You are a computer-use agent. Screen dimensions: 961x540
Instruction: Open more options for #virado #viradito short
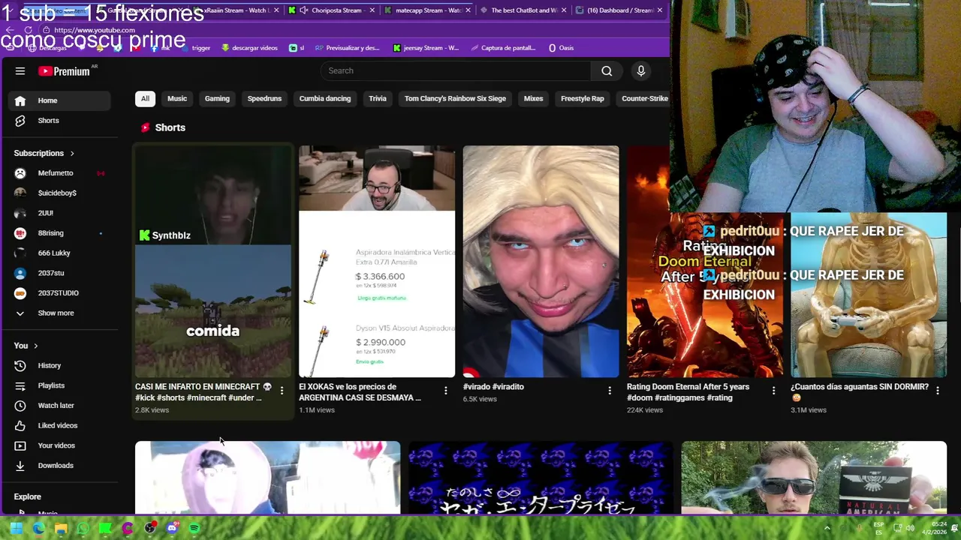point(610,390)
